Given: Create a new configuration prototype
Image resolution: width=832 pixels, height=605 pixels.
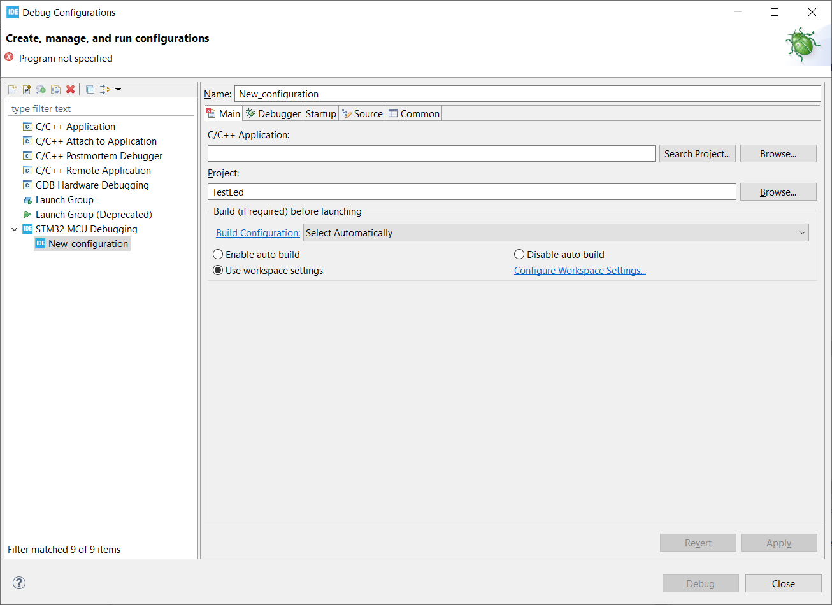Looking at the screenshot, I should [x=27, y=89].
